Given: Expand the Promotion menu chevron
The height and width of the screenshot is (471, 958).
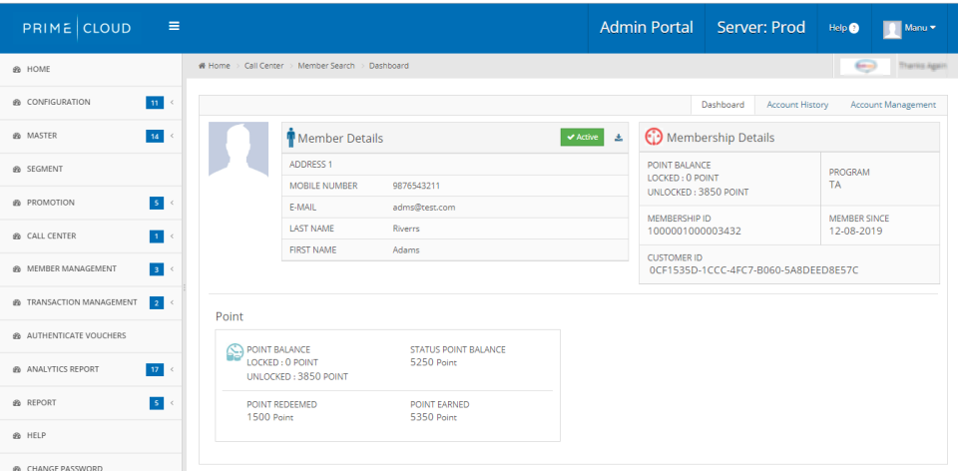Looking at the screenshot, I should coord(173,203).
